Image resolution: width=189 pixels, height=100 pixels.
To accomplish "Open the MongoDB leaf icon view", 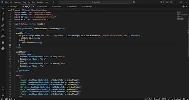I will (x=3, y=43).
